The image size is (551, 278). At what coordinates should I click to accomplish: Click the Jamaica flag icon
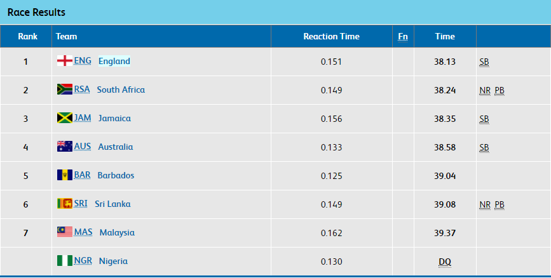pyautogui.click(x=65, y=118)
